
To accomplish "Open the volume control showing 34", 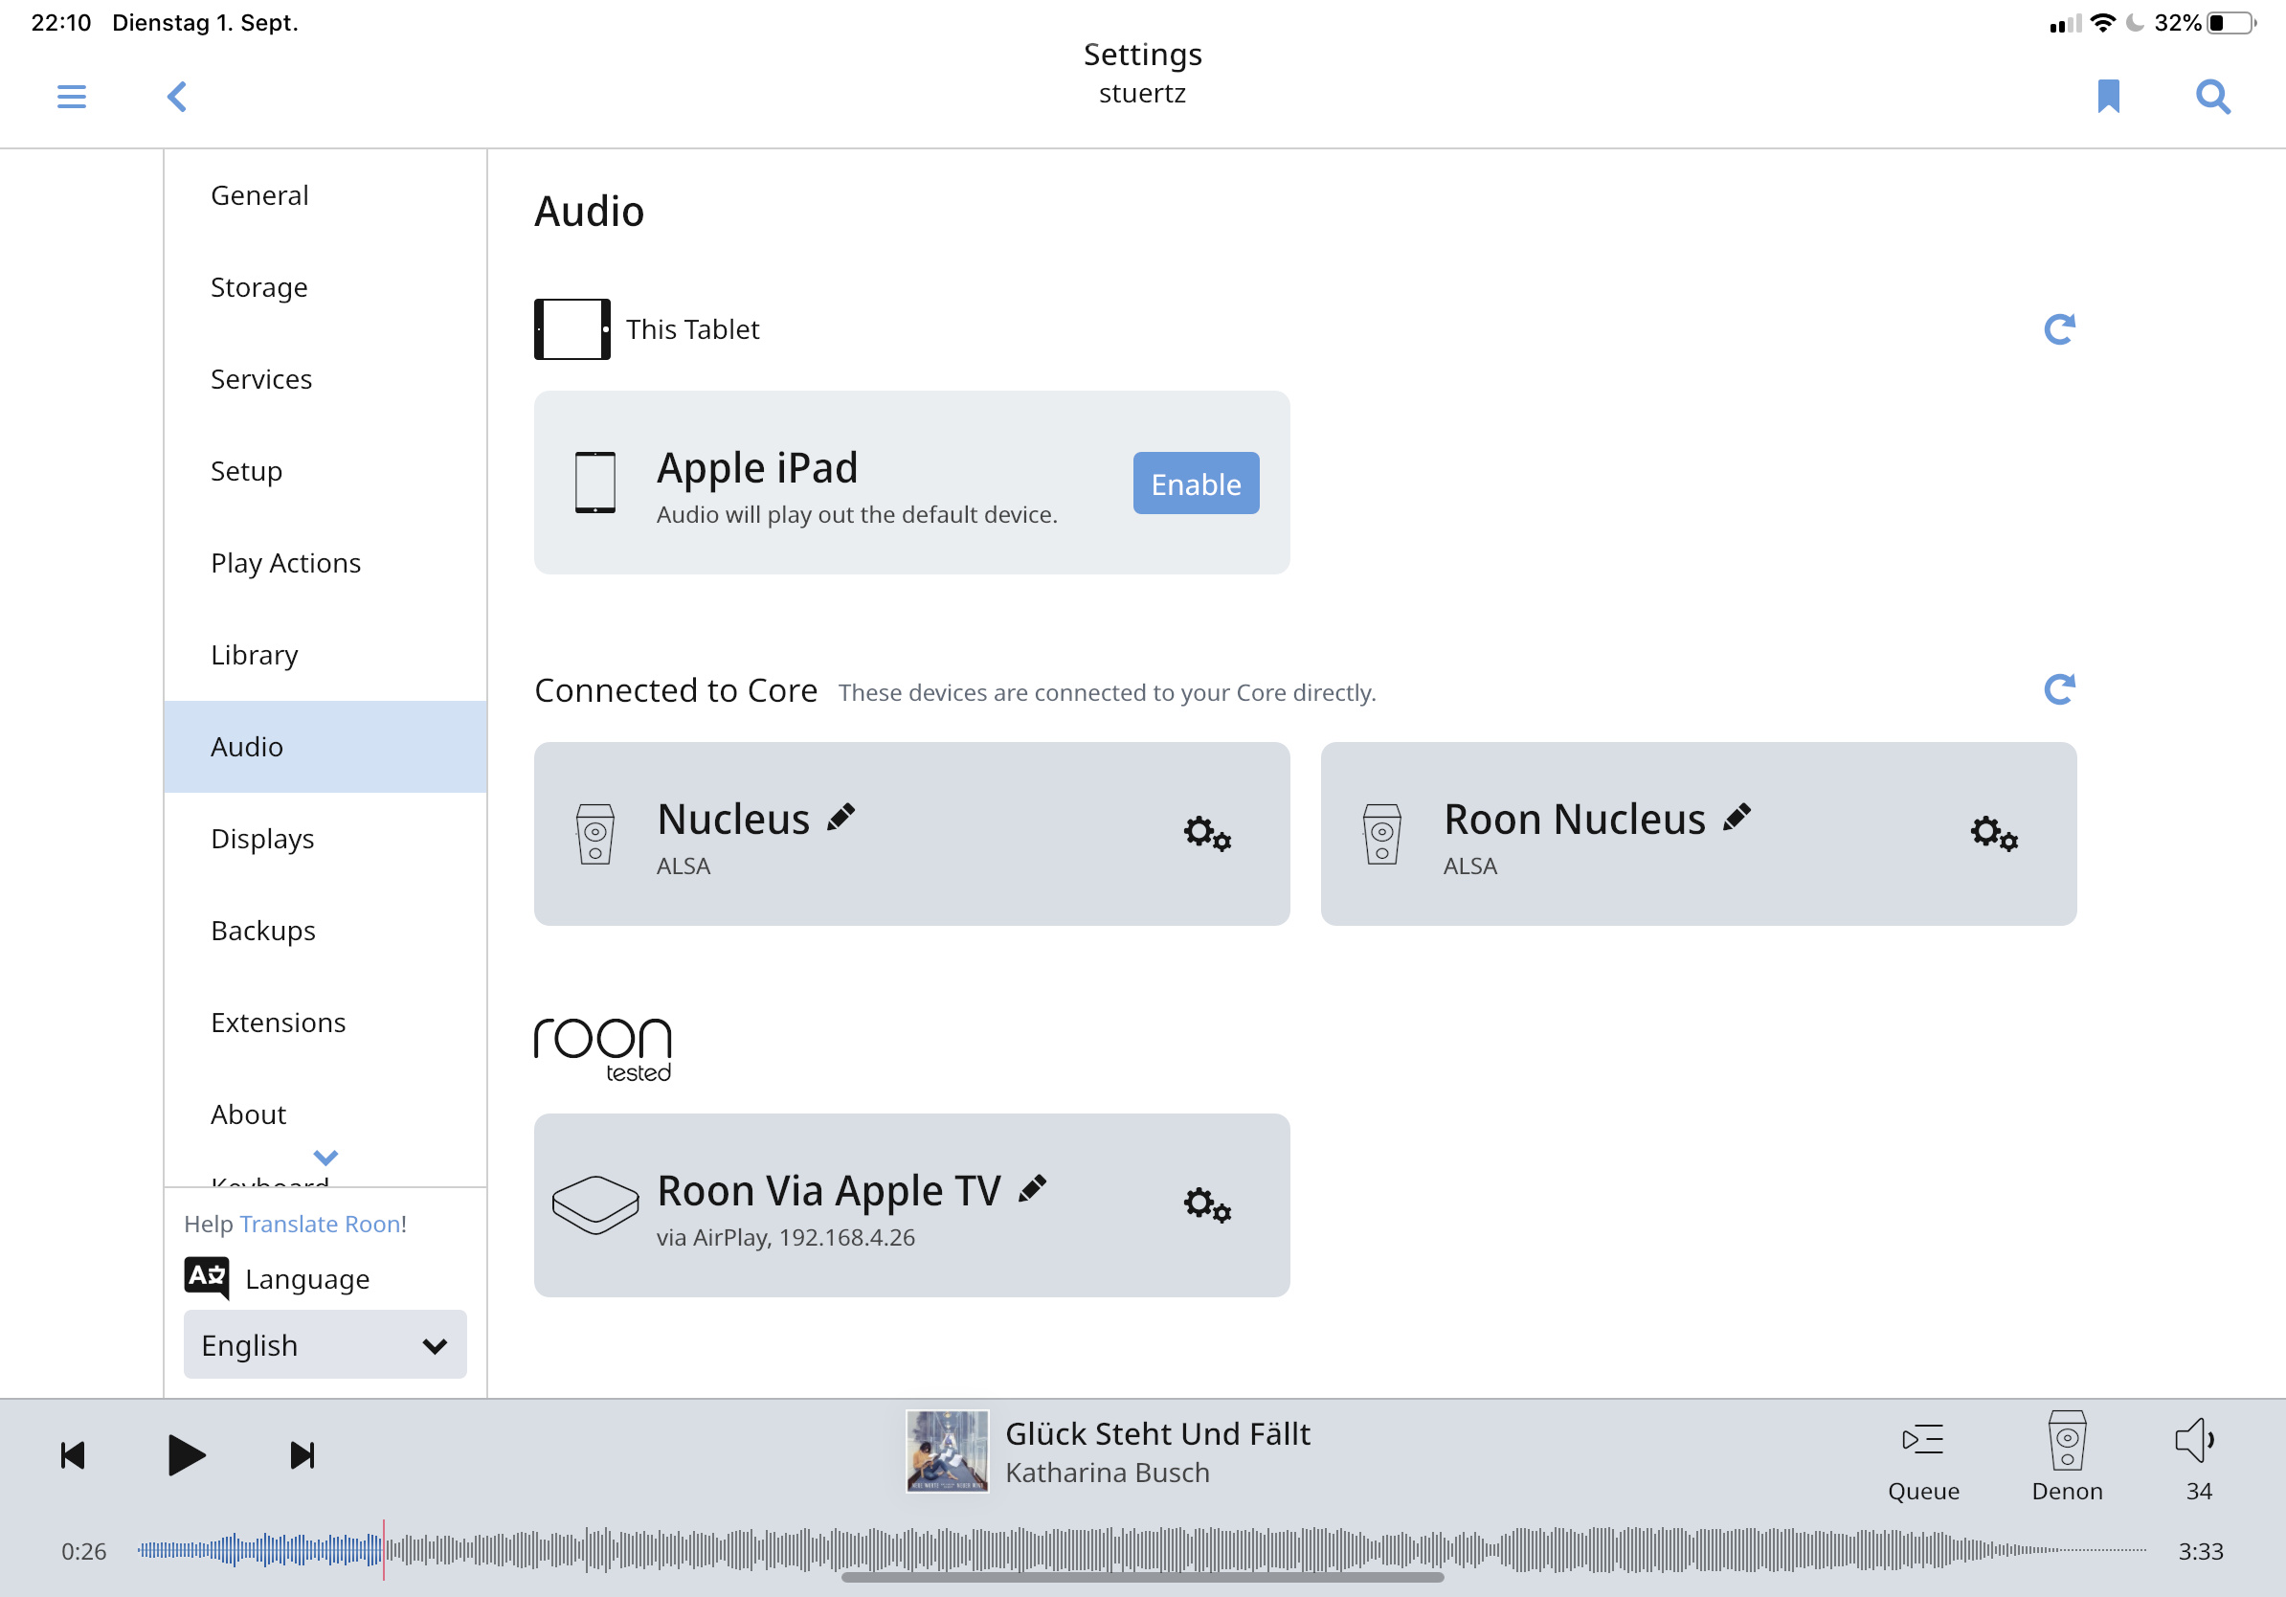I will 2197,1456.
